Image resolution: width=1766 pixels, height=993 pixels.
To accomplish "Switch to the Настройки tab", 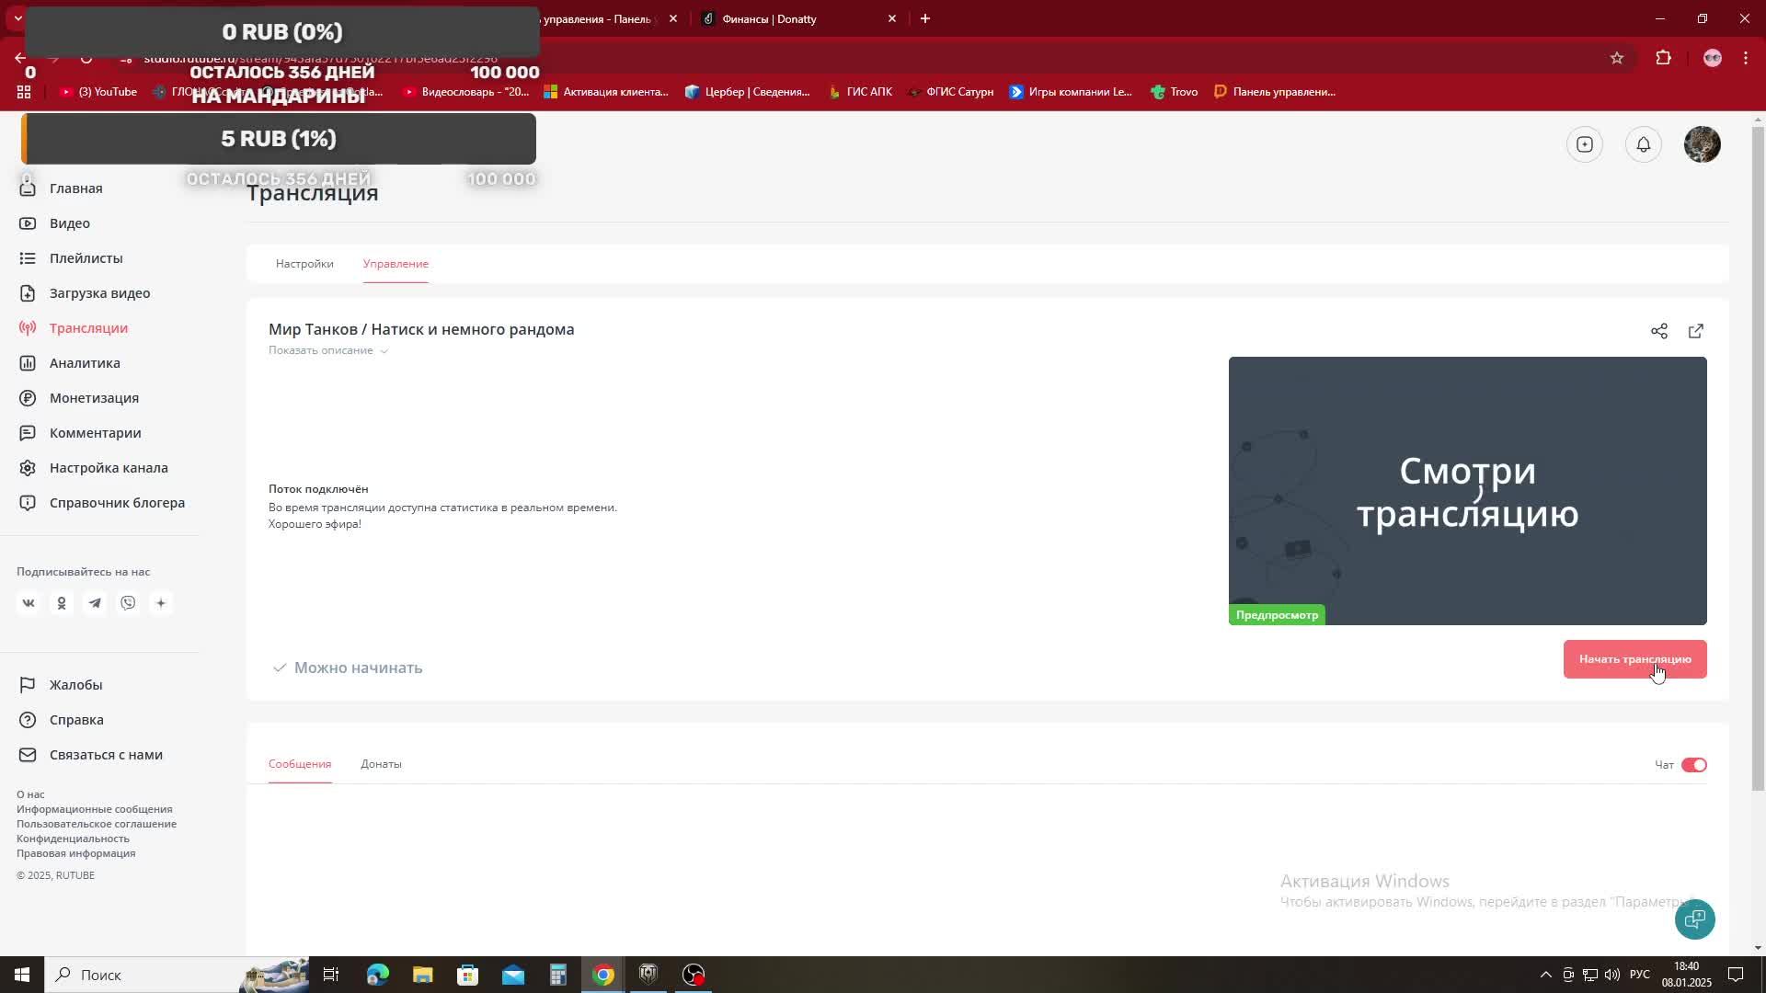I will click(304, 264).
